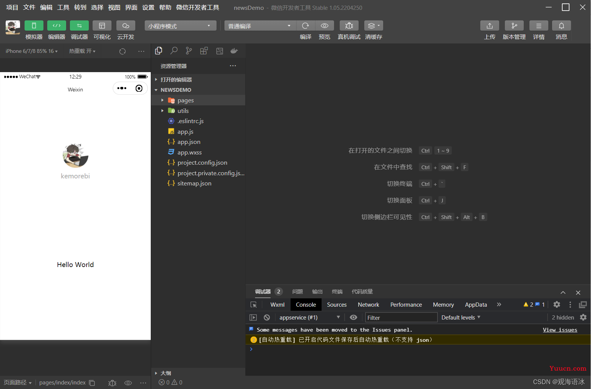Click the real device debug (真机调试) icon
Image resolution: width=591 pixels, height=389 pixels.
(x=349, y=26)
